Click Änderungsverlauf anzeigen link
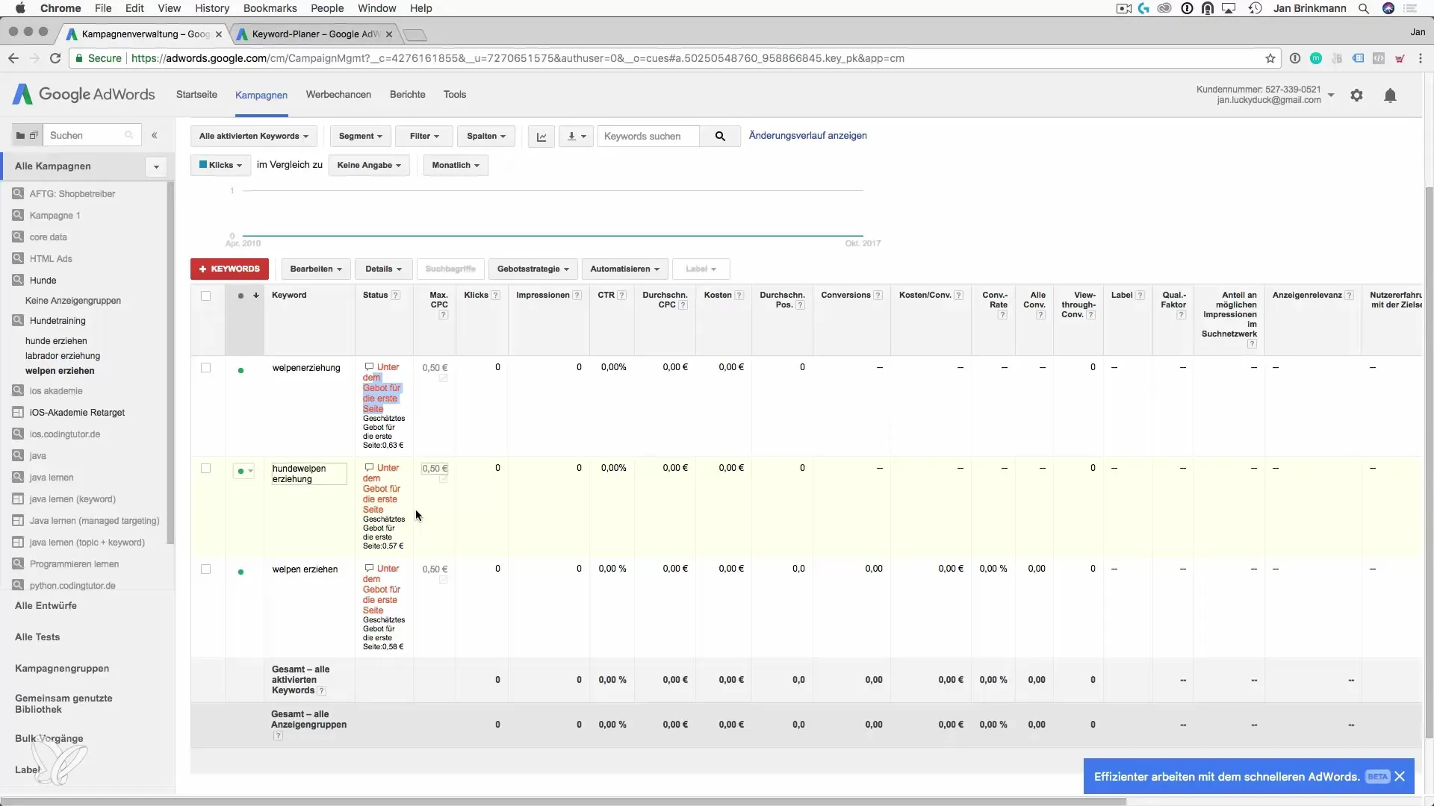 coord(807,135)
